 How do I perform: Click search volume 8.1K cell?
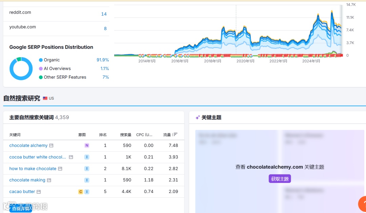tap(126, 168)
